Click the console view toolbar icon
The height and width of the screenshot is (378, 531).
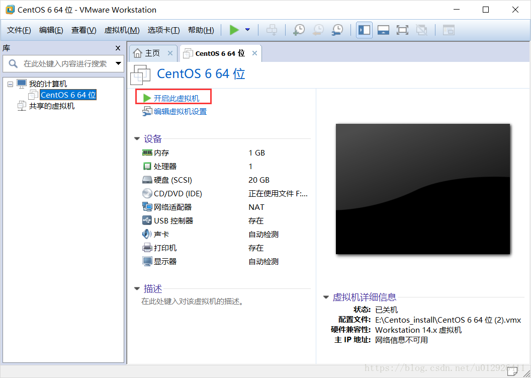tap(449, 30)
